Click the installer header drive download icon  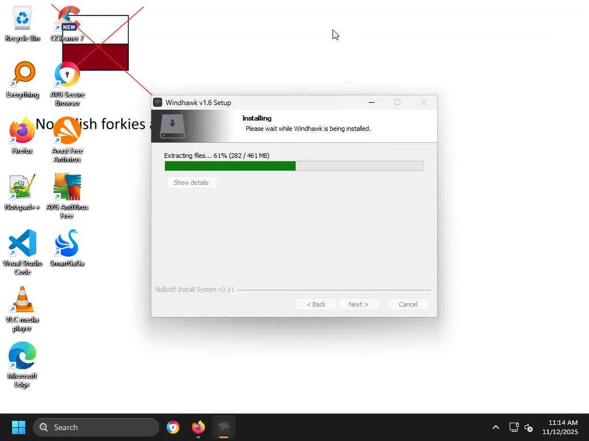coord(173,126)
